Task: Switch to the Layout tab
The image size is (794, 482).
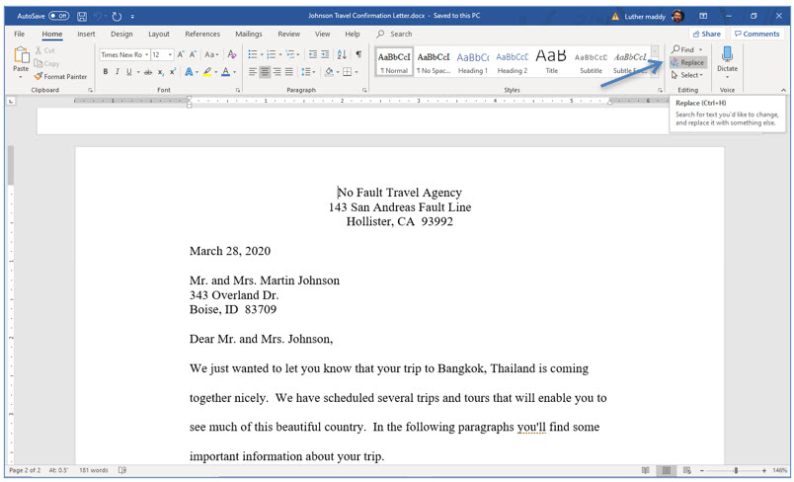Action: [158, 34]
